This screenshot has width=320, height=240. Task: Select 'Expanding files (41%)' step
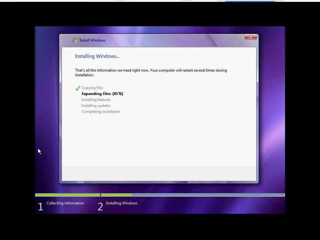(x=102, y=94)
